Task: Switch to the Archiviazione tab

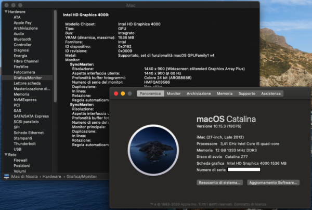Action: (x=199, y=94)
